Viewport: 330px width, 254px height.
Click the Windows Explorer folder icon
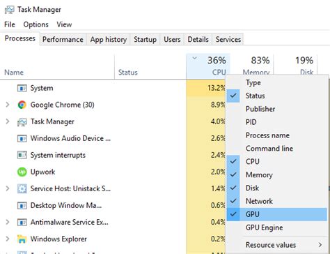22,239
